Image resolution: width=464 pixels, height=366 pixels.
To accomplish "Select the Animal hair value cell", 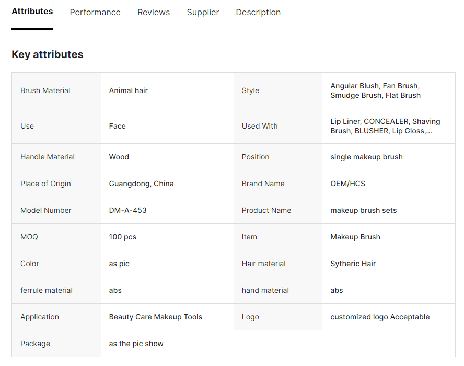I will click(129, 90).
